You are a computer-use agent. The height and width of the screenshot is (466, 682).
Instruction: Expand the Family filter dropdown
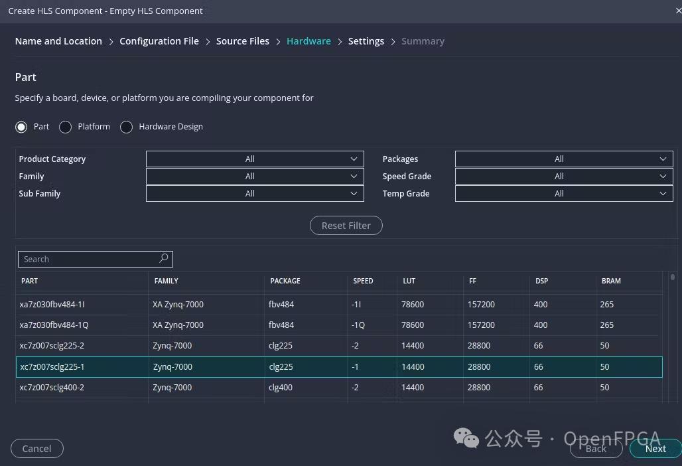click(x=255, y=177)
